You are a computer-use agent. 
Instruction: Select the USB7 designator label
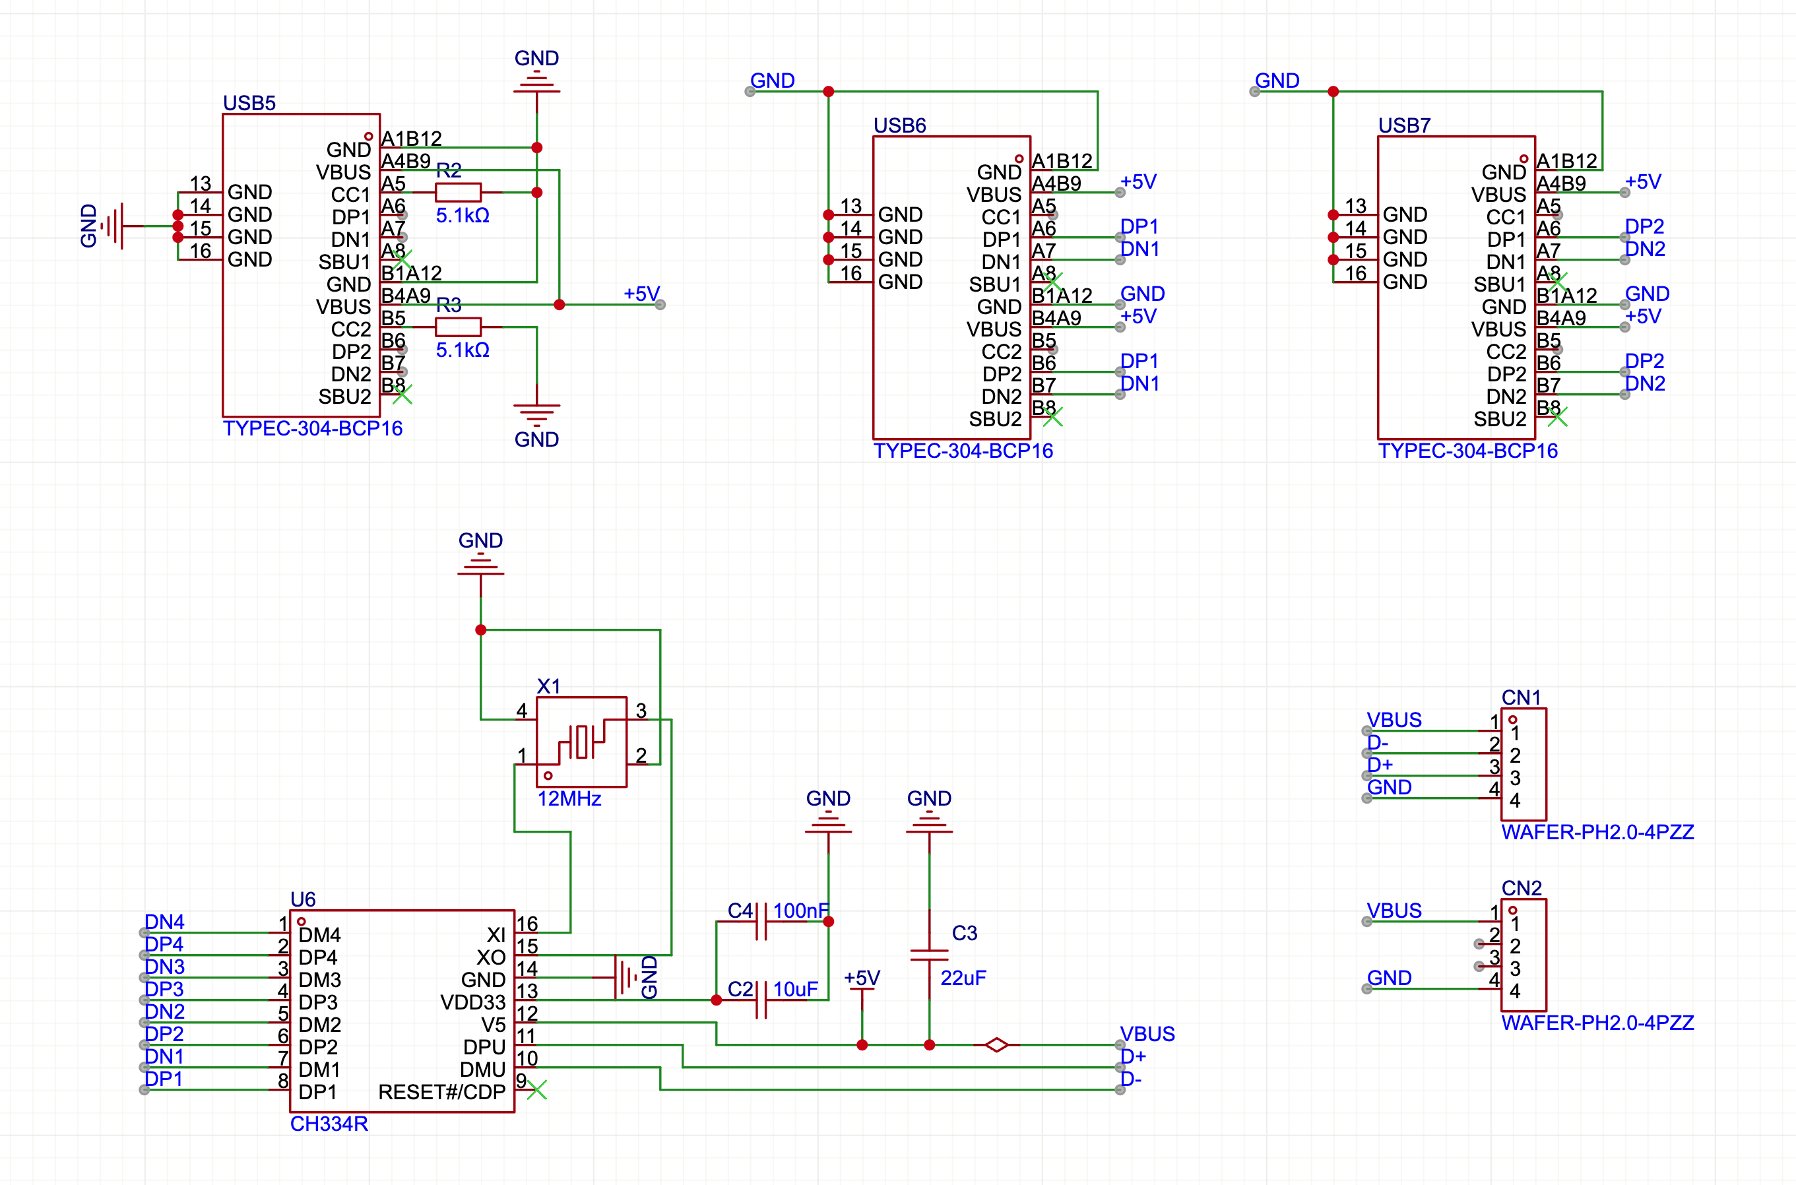pos(1405,125)
